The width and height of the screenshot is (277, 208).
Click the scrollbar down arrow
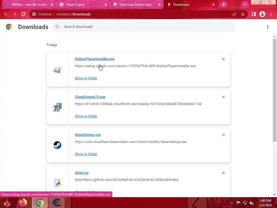point(275,195)
